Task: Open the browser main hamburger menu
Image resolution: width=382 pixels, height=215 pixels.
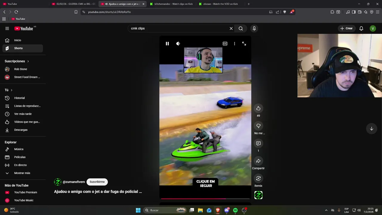Action: click(x=378, y=12)
